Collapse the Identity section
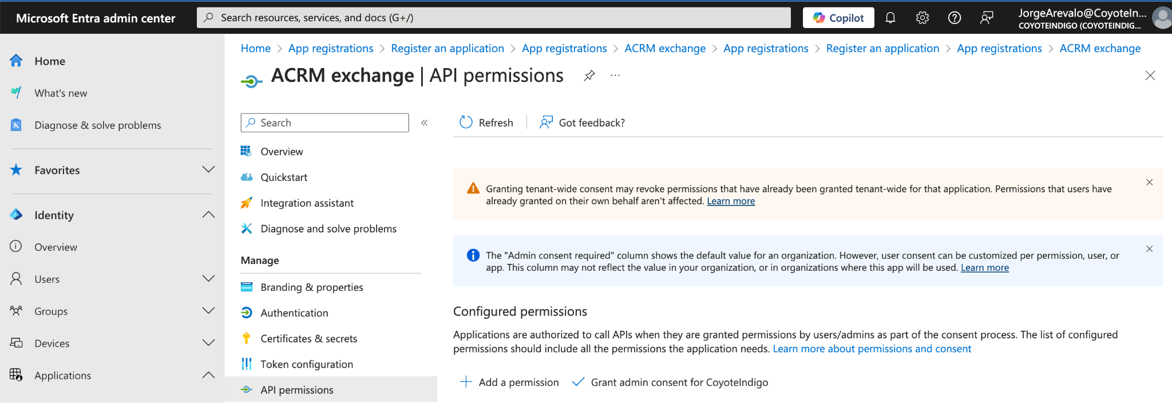Image resolution: width=1172 pixels, height=403 pixels. [x=208, y=215]
